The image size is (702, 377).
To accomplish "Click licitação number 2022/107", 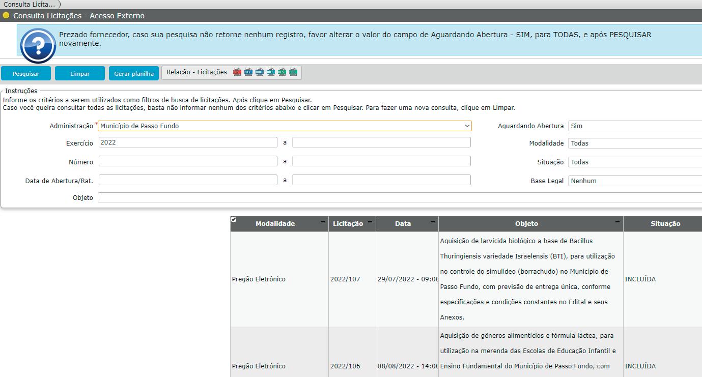I will tap(345, 279).
